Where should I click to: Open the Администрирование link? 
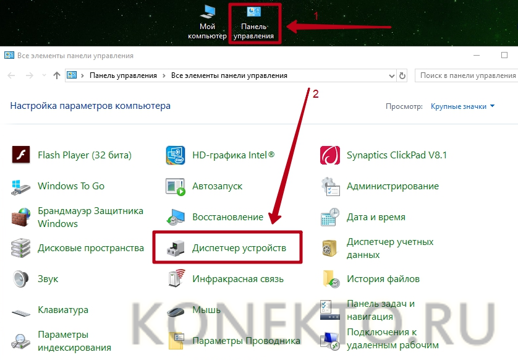(x=393, y=186)
